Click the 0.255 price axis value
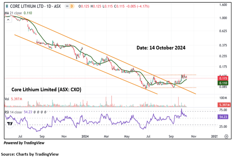 coord(223,56)
